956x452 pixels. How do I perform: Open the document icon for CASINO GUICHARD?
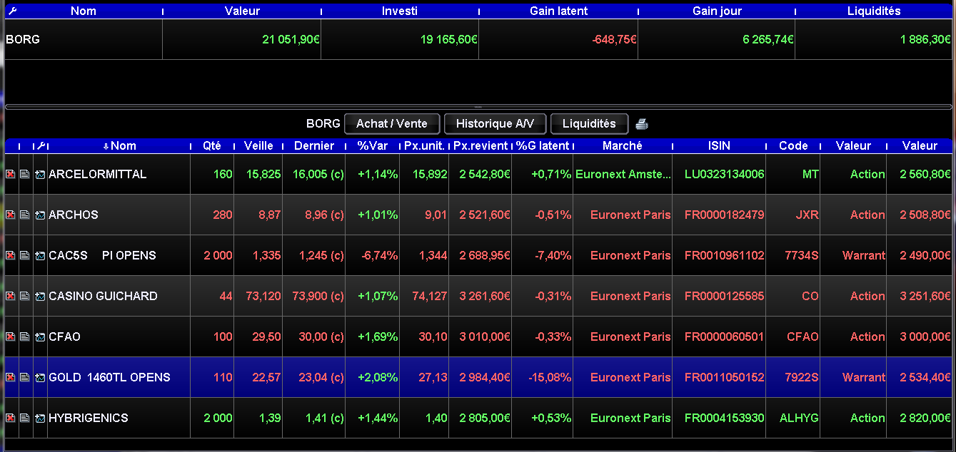point(25,297)
